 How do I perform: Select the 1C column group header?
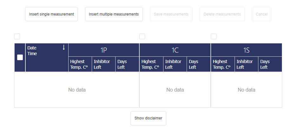point(175,50)
